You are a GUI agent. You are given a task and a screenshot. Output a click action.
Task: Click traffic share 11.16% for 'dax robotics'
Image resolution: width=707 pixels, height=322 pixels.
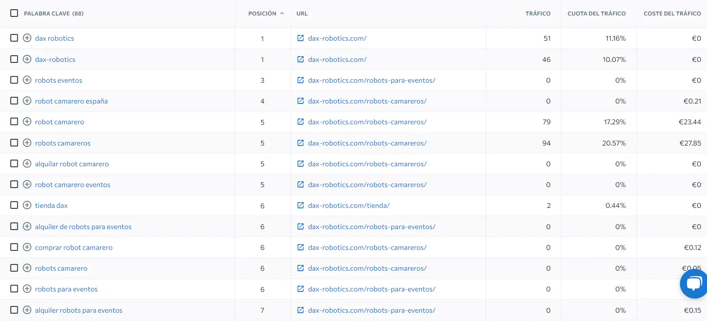point(616,38)
